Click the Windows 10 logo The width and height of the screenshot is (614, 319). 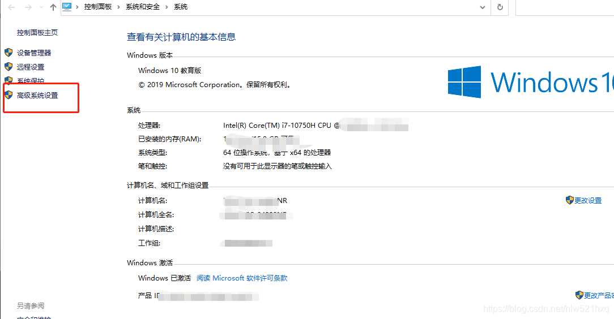point(531,82)
